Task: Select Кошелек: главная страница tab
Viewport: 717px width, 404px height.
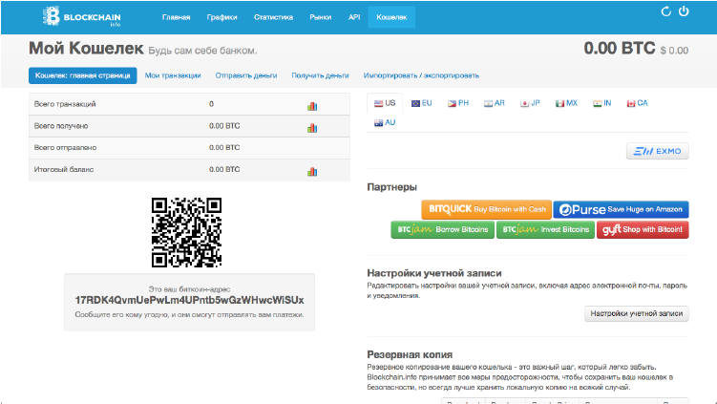Action: [83, 75]
